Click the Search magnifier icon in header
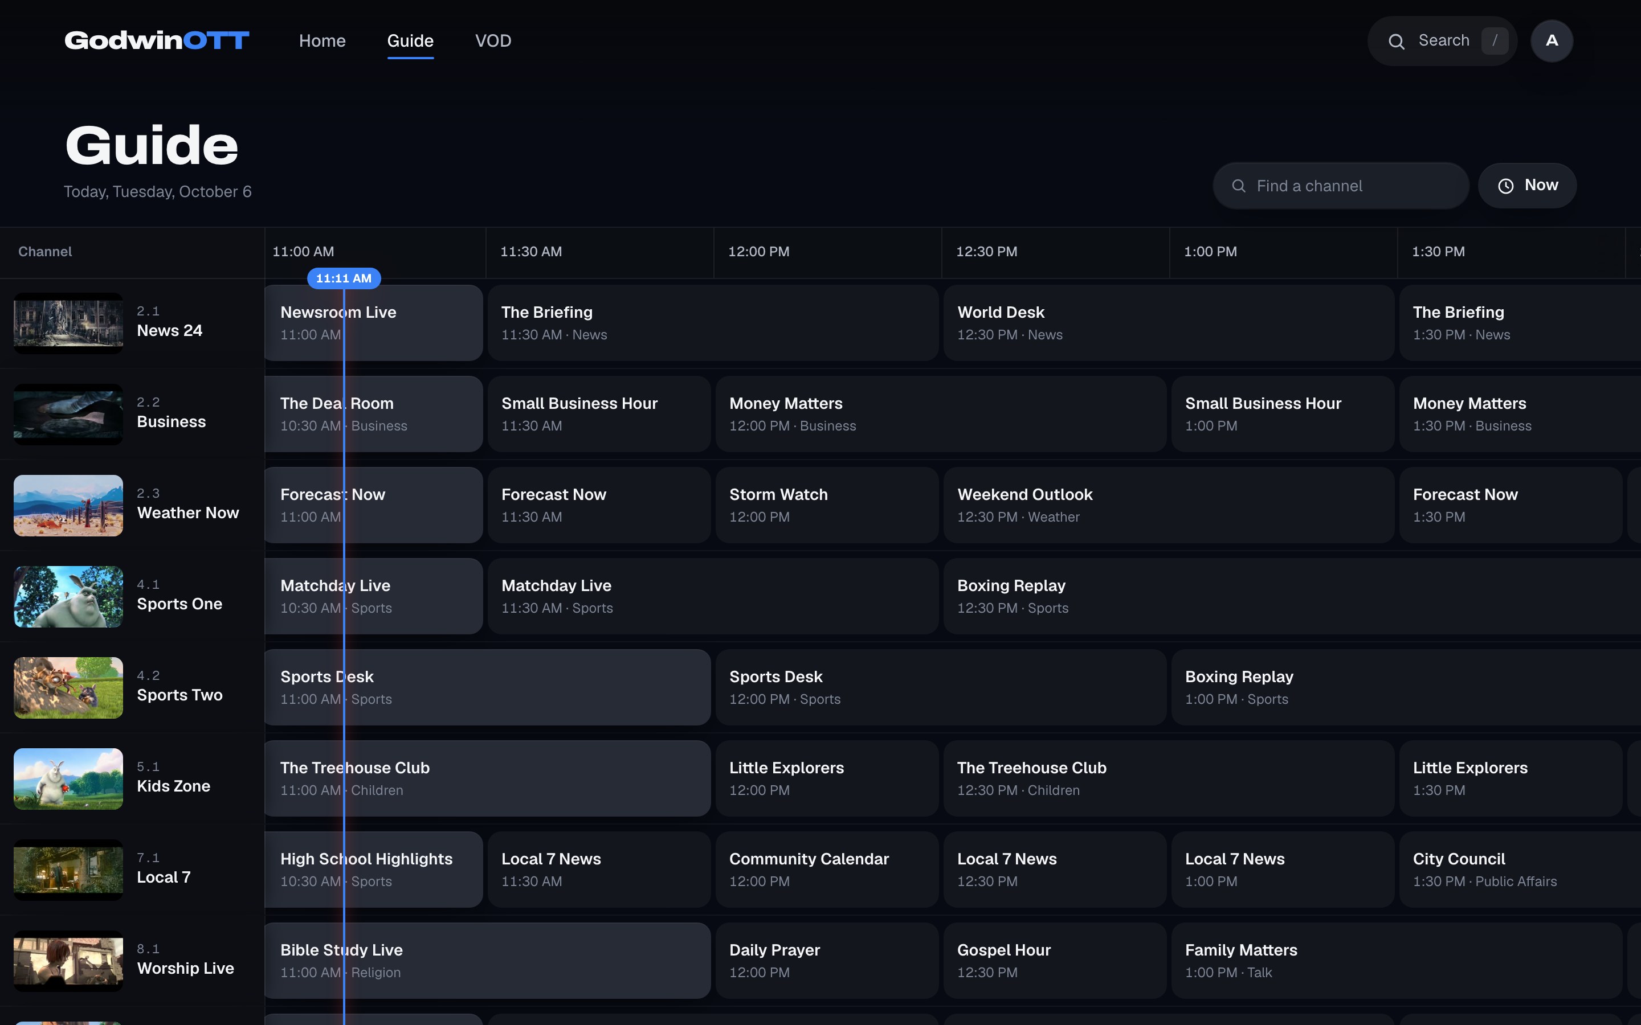The height and width of the screenshot is (1025, 1641). click(x=1396, y=42)
